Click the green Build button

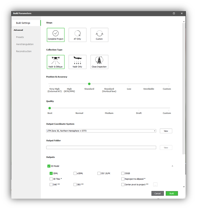(x=172, y=193)
